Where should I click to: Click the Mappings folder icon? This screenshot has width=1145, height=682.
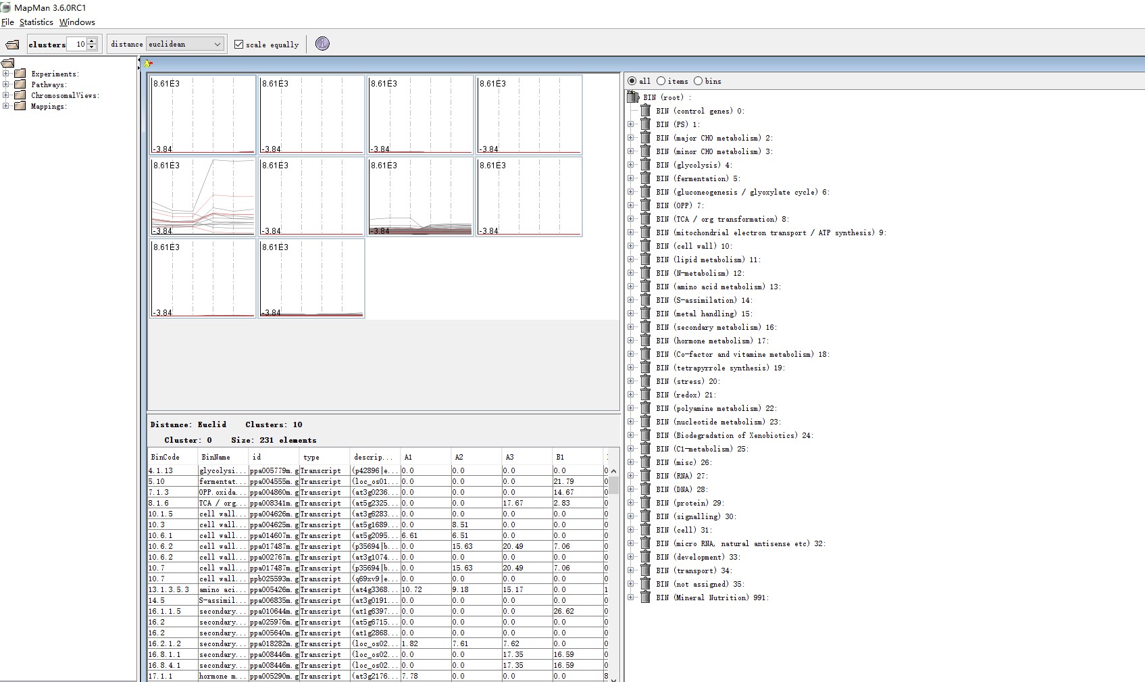click(20, 106)
